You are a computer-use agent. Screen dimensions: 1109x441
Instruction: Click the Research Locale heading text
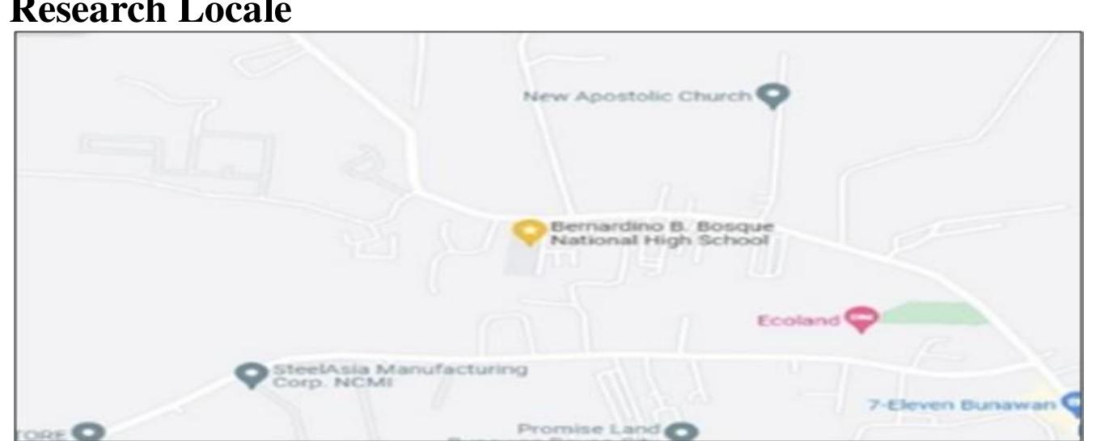[x=146, y=12]
